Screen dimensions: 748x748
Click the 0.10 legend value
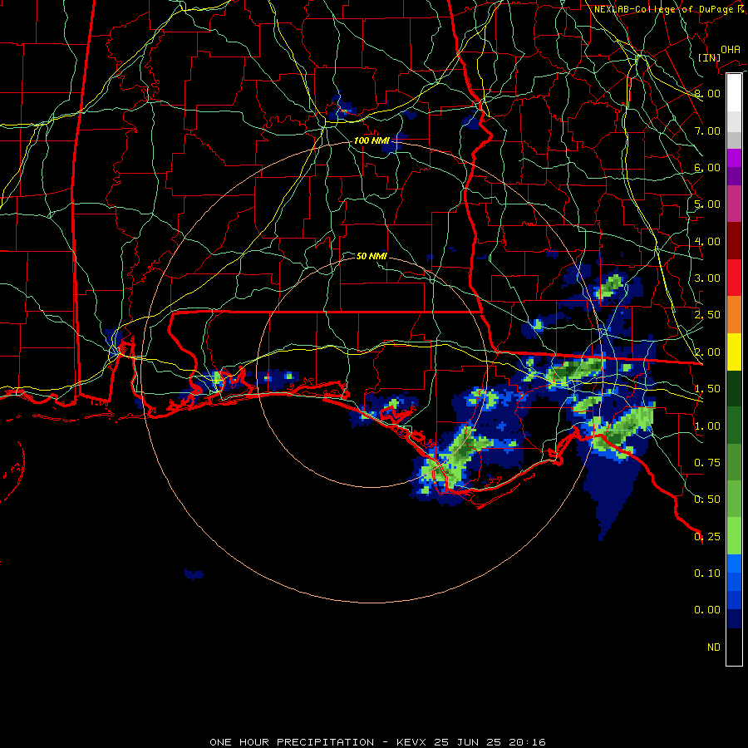pos(707,573)
